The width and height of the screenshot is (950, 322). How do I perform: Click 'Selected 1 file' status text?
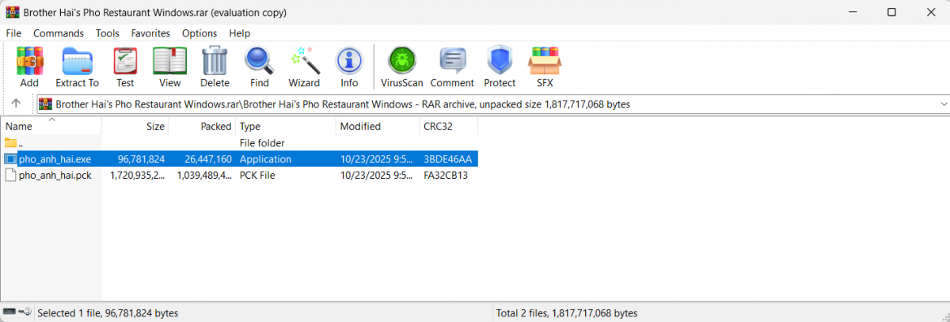(x=108, y=313)
